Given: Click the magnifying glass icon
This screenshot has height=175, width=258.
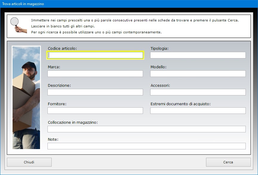Looking at the screenshot, I should 19,25.
